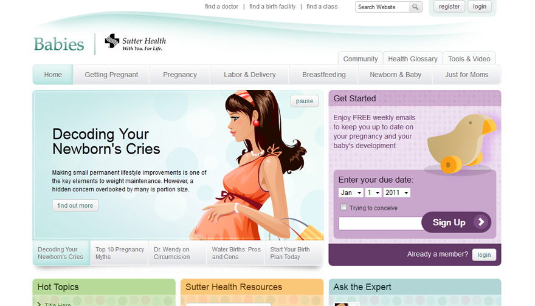The image size is (535, 306).
Task: Select Start Your Birth Plan Today slide
Action: pyautogui.click(x=294, y=253)
